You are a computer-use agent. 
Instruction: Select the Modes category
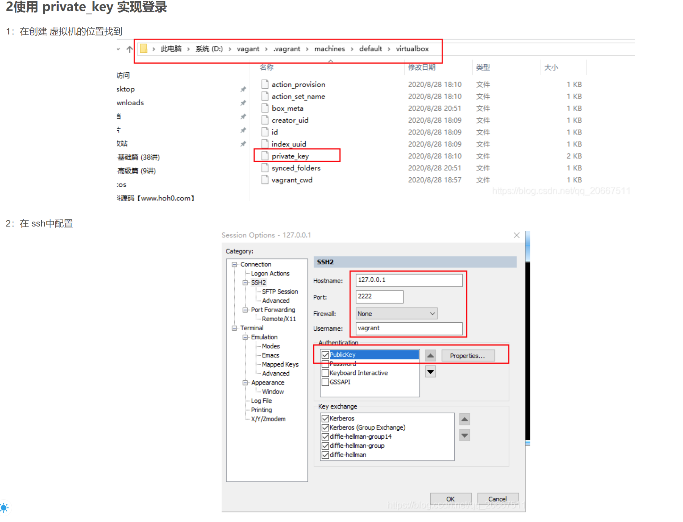click(x=271, y=346)
